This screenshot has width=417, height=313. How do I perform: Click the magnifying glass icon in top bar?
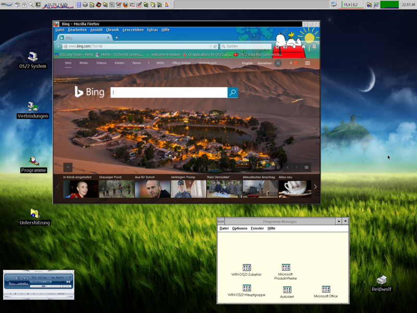point(31,5)
